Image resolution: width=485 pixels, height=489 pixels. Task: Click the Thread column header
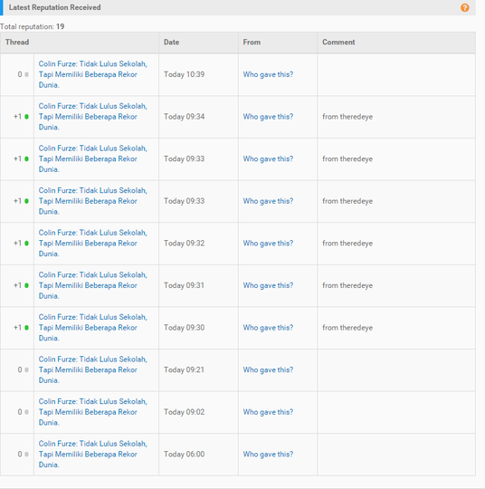click(17, 42)
